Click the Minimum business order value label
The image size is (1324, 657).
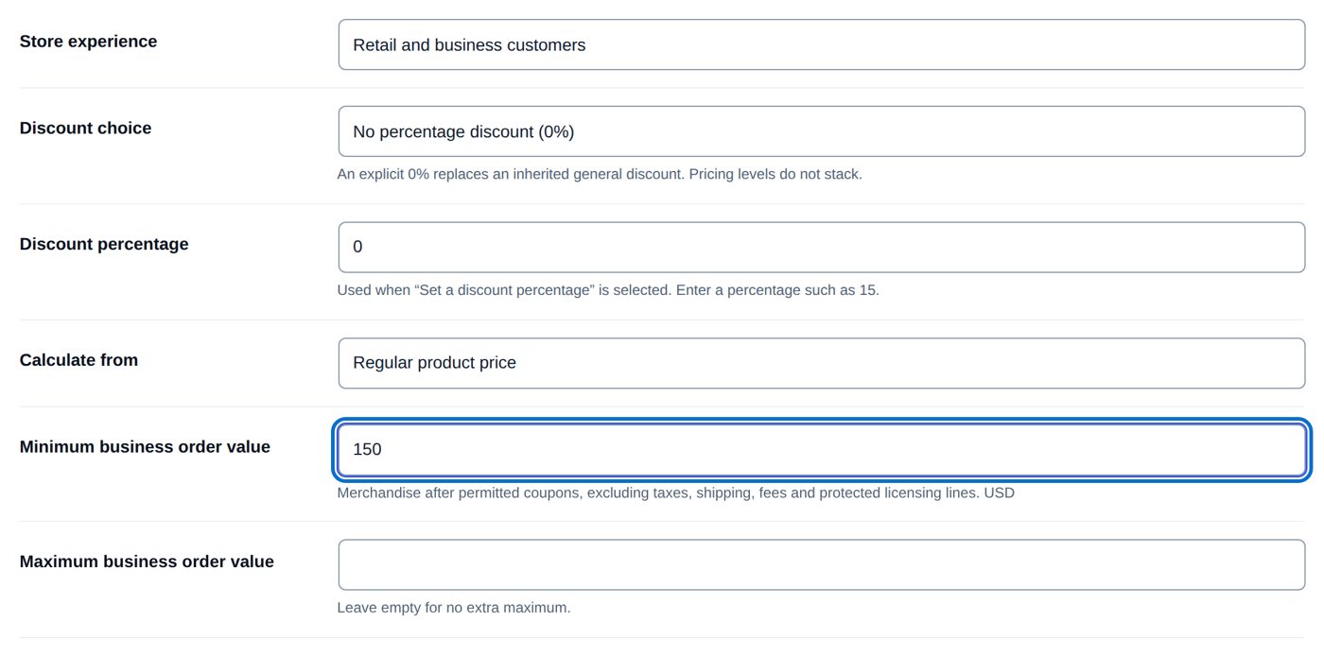pos(146,447)
